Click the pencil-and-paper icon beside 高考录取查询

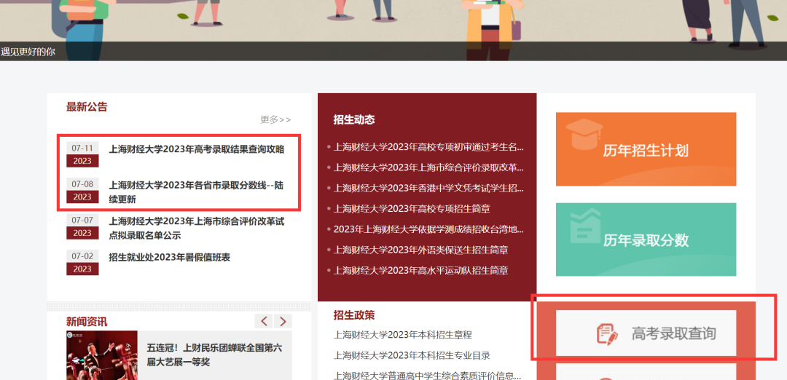(x=607, y=334)
